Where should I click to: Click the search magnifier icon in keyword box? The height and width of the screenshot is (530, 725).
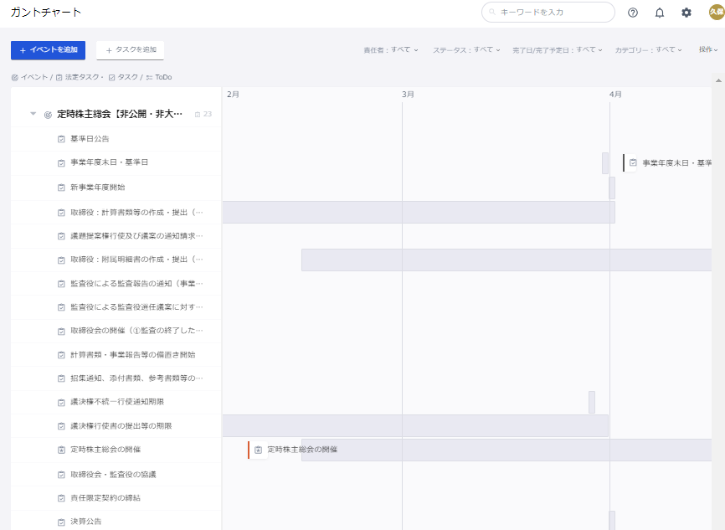492,12
